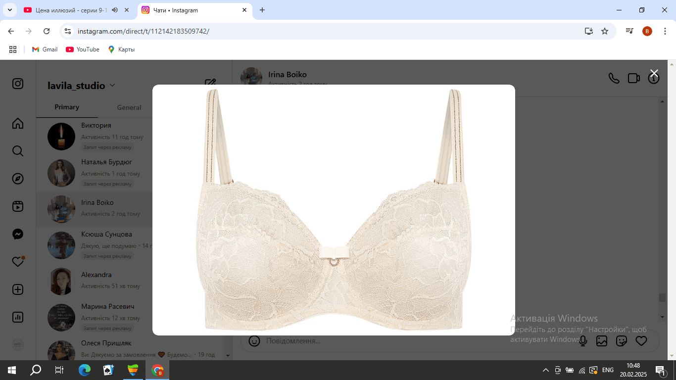Image resolution: width=676 pixels, height=380 pixels.
Task: Close the Instagram browser tab
Action: (x=244, y=10)
